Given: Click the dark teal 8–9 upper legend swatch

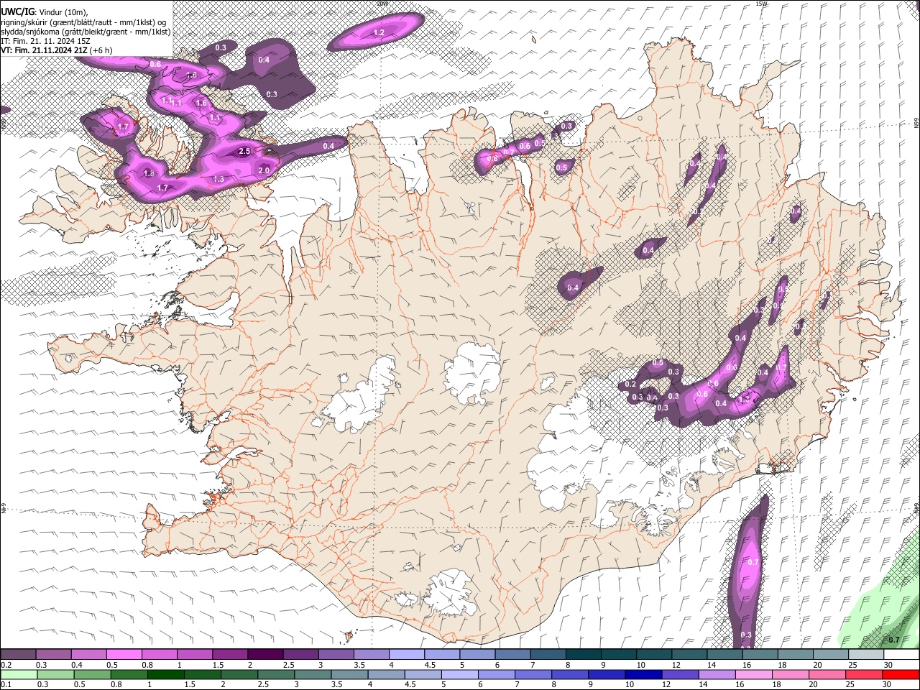Looking at the screenshot, I should [x=583, y=654].
